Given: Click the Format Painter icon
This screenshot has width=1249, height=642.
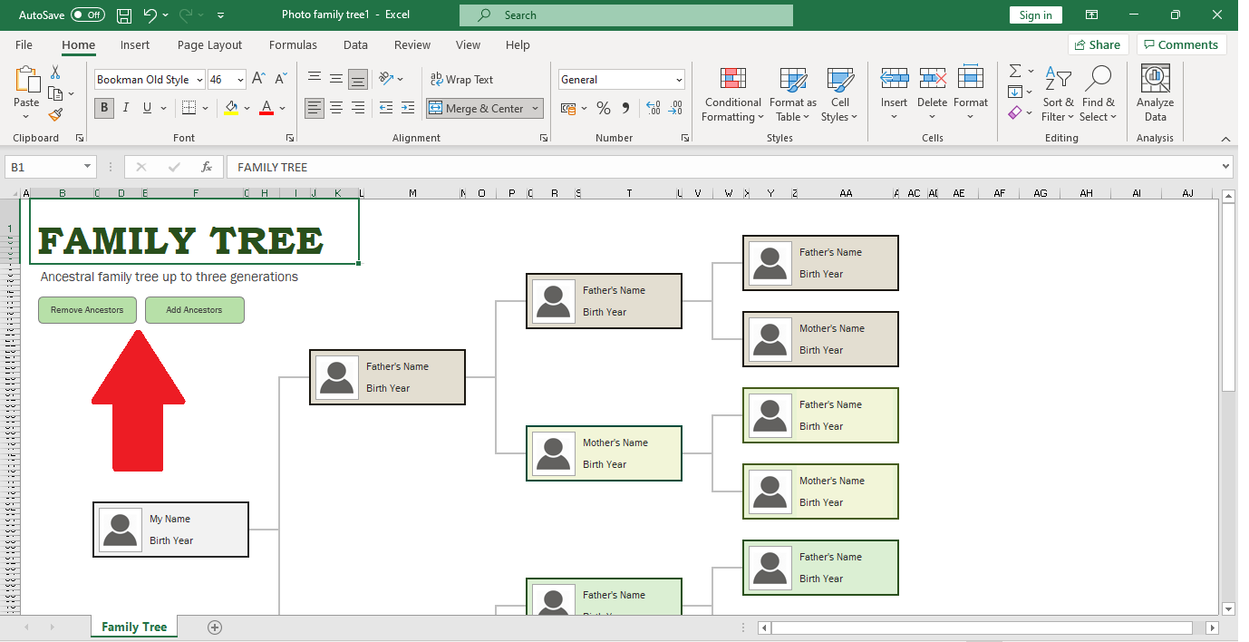Looking at the screenshot, I should point(54,115).
